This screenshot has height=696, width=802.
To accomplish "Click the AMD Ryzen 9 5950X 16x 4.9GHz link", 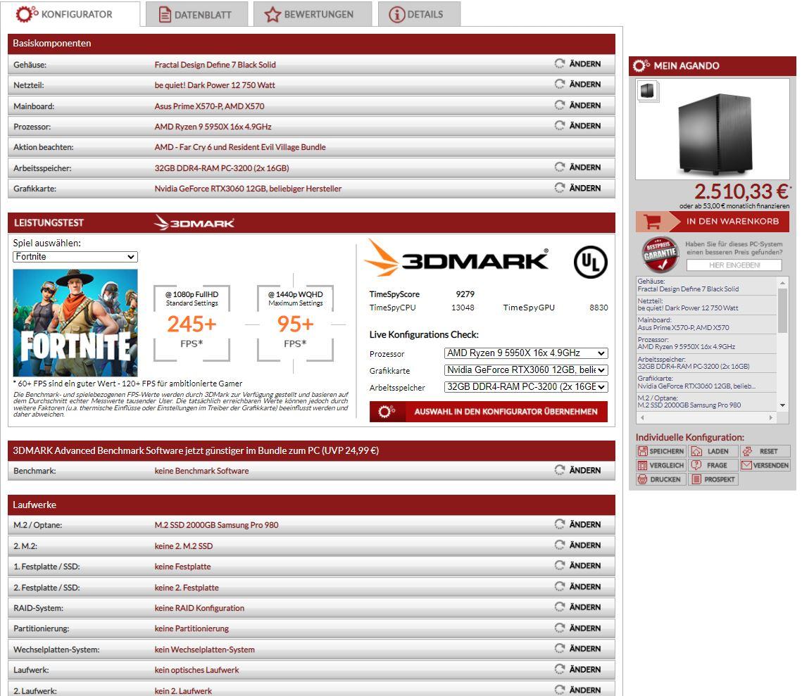I will pyautogui.click(x=213, y=127).
